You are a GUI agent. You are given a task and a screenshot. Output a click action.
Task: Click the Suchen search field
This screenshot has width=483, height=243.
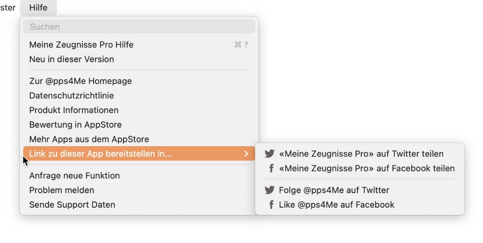tap(139, 27)
